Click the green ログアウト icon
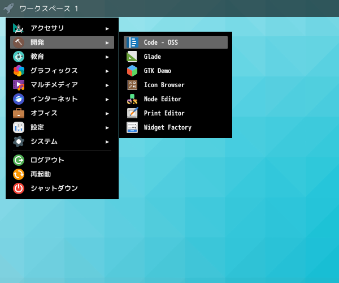The image size is (339, 283). pyautogui.click(x=19, y=160)
